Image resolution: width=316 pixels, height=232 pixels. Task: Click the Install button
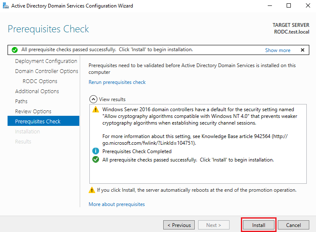click(259, 225)
